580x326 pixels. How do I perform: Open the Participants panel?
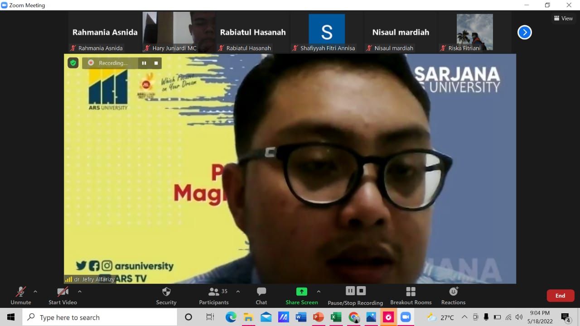(213, 295)
